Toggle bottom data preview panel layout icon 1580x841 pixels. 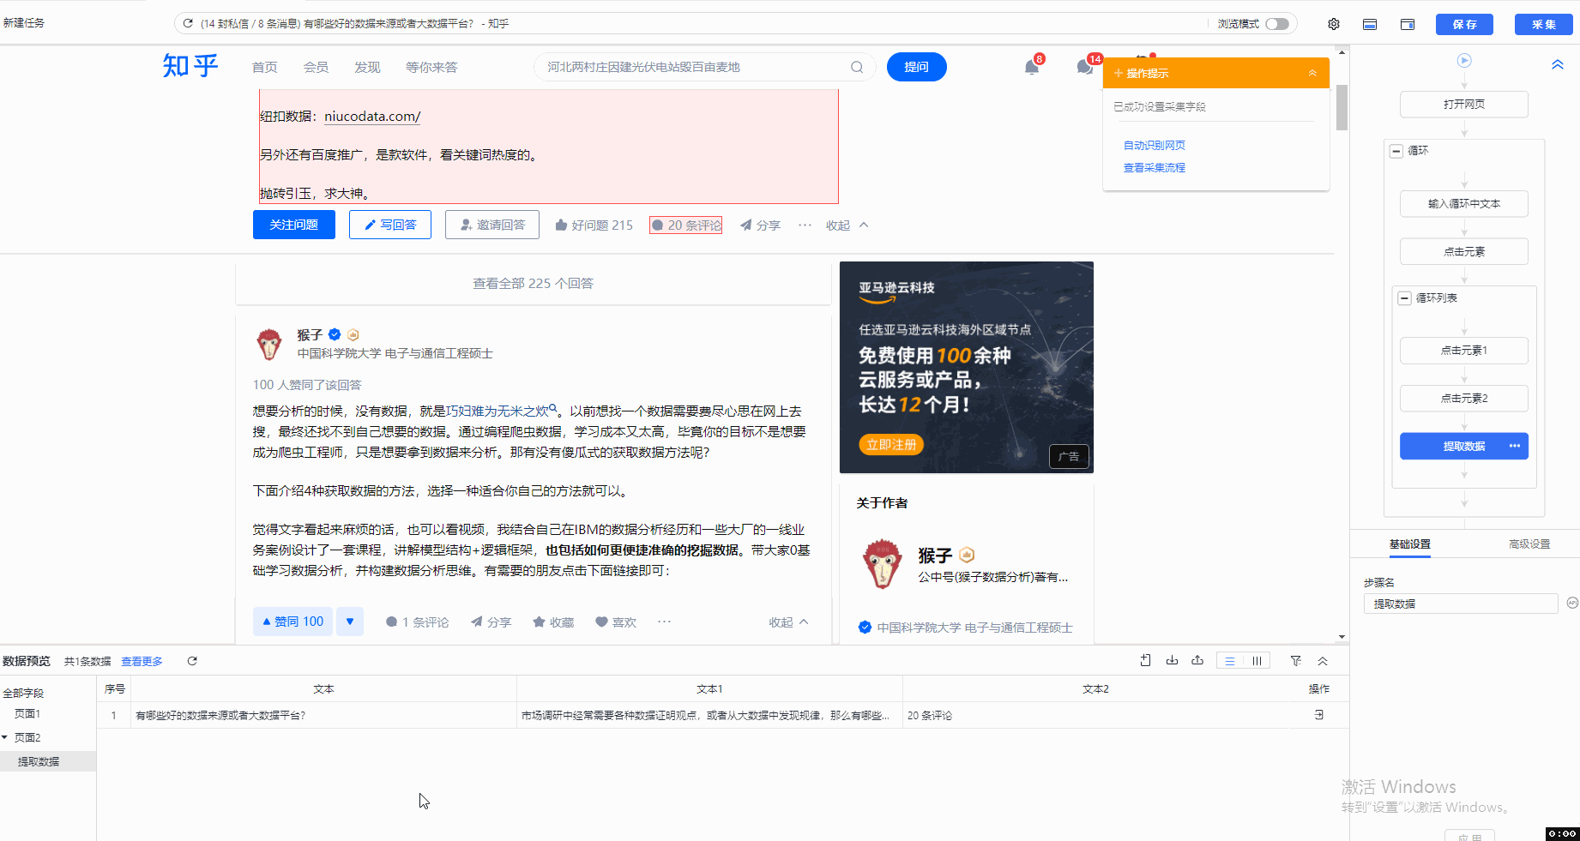tap(1370, 24)
